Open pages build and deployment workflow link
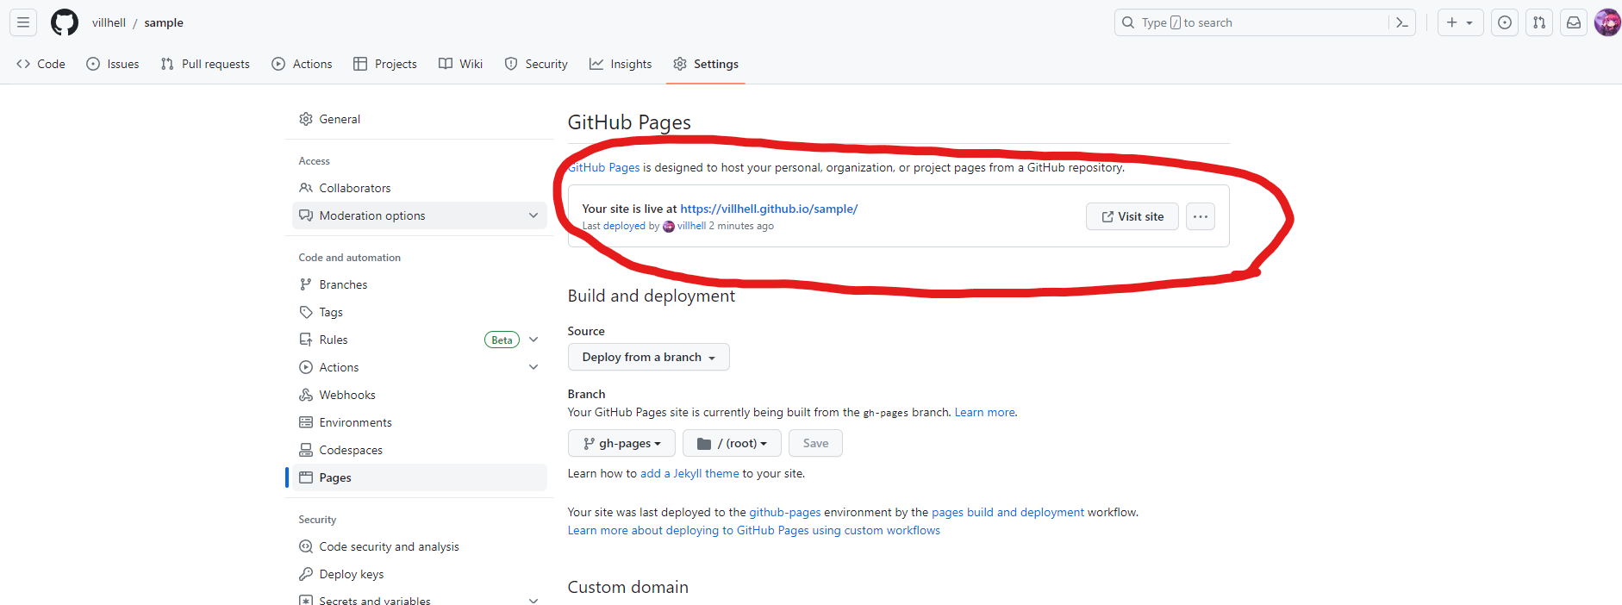This screenshot has height=605, width=1622. (1008, 512)
